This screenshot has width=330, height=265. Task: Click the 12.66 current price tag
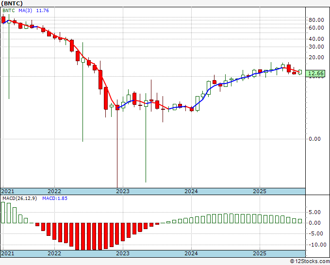[x=315, y=73]
